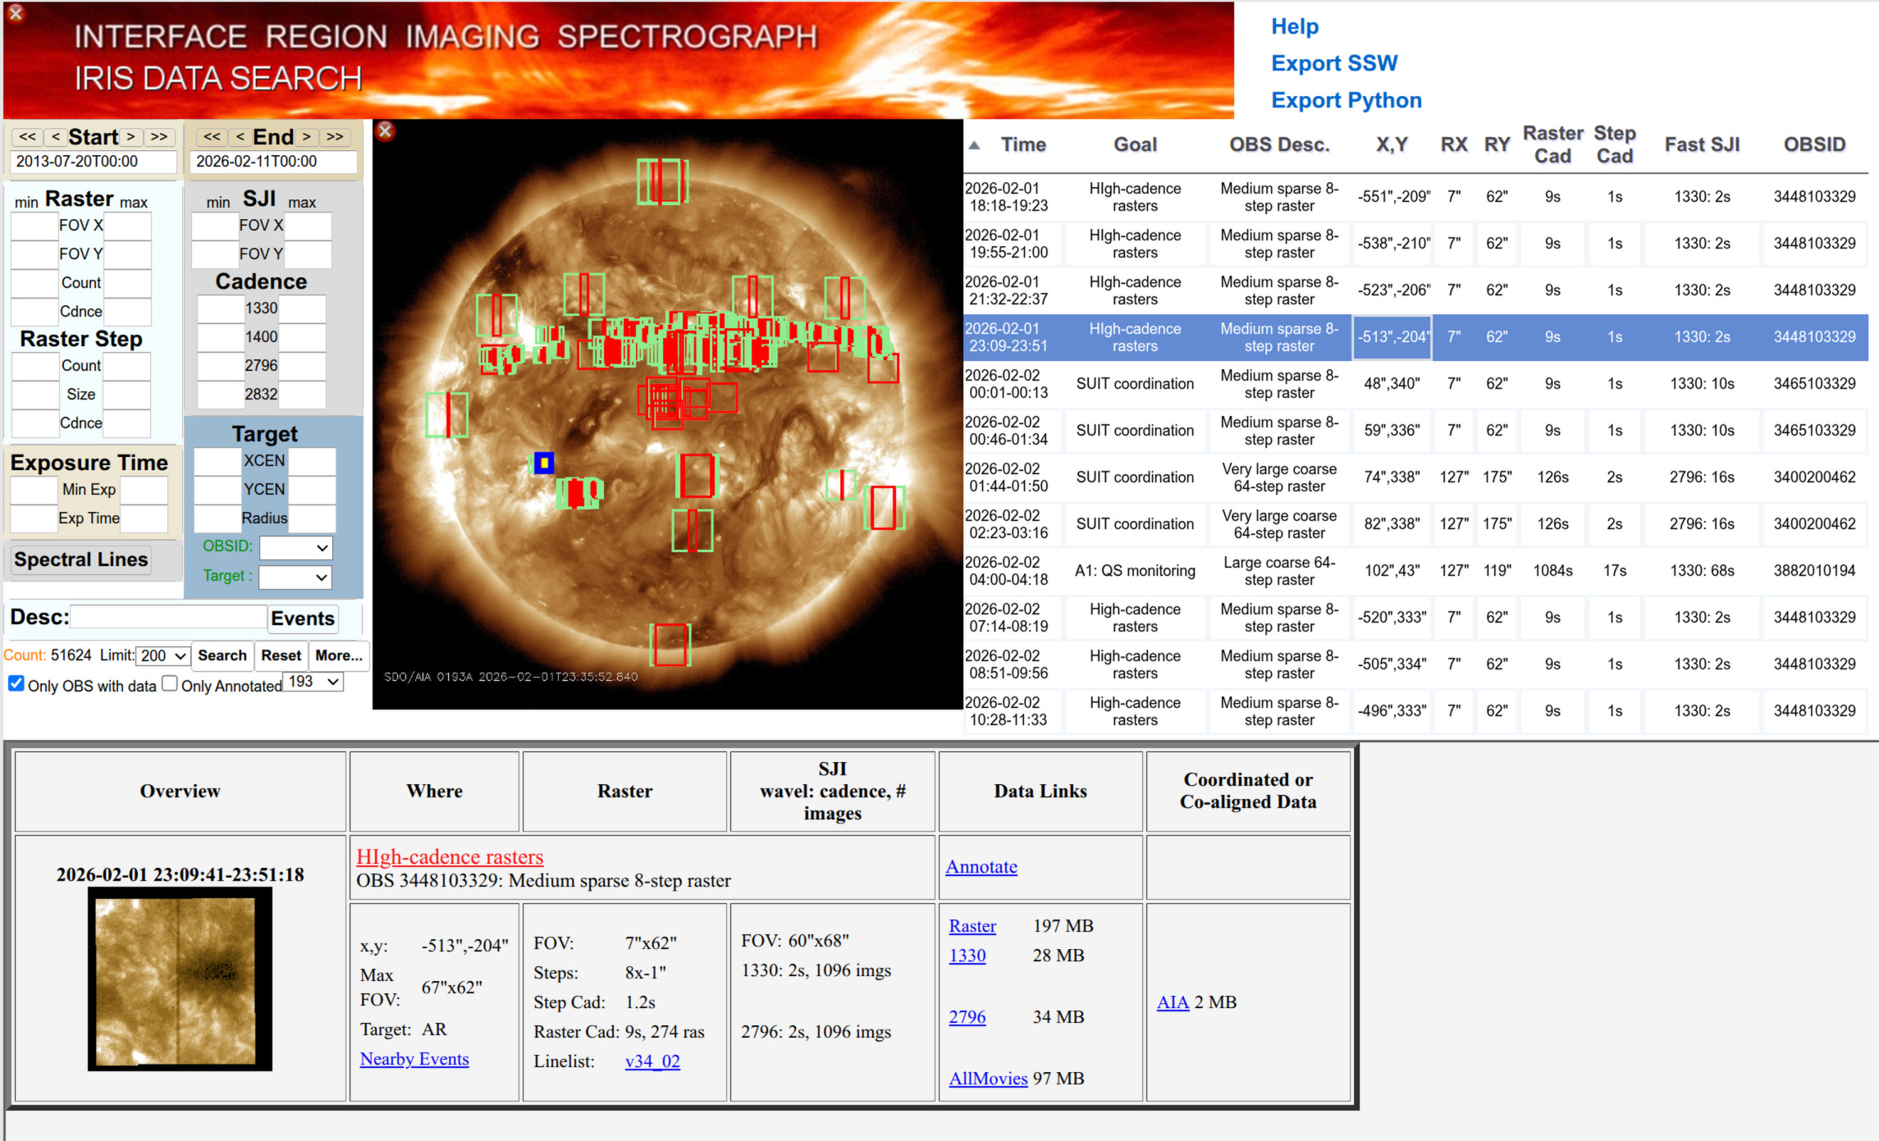The image size is (1879, 1141).
Task: Step End date back with < button
Action: tap(240, 137)
